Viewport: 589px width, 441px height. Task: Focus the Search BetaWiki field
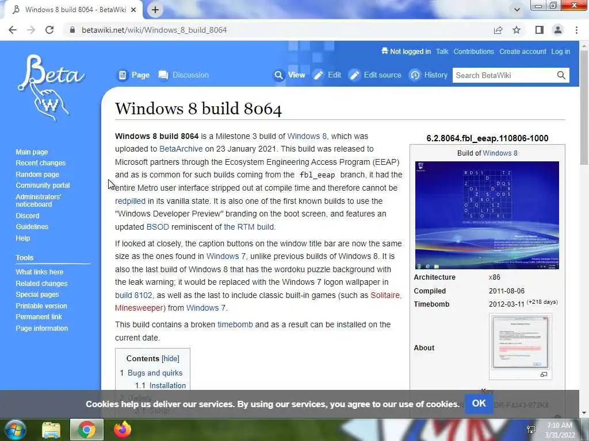click(x=504, y=75)
